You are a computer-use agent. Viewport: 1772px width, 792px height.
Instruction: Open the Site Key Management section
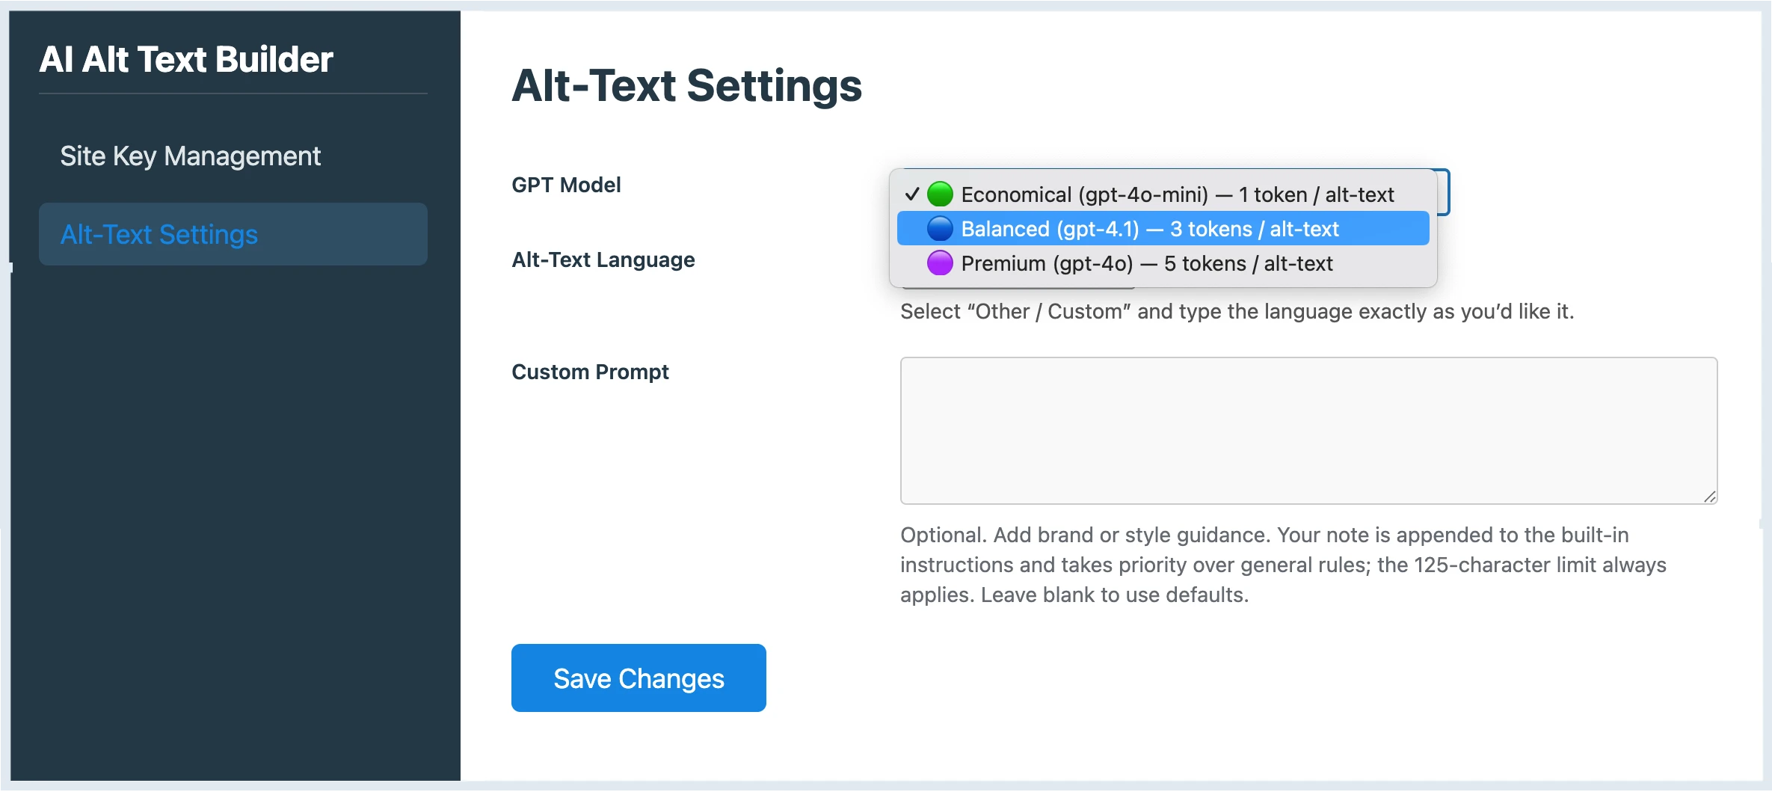coord(190,156)
